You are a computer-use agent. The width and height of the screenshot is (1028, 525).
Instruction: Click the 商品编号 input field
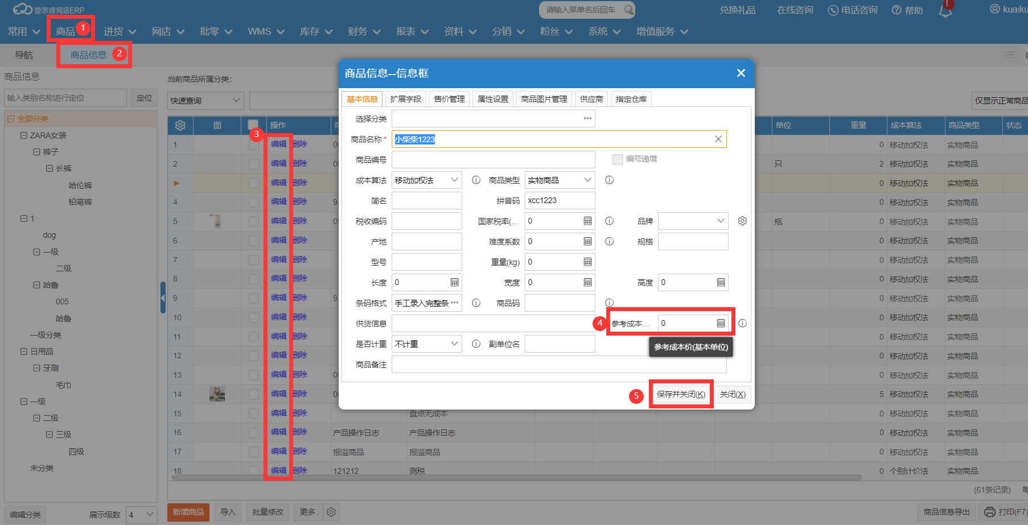493,160
